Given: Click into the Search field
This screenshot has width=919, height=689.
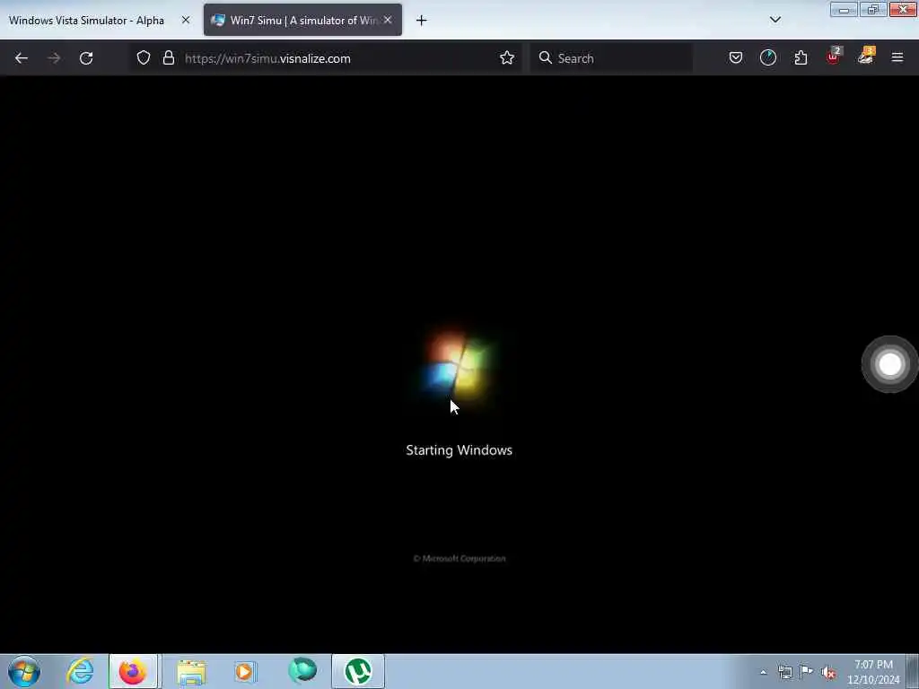Looking at the screenshot, I should tap(611, 58).
